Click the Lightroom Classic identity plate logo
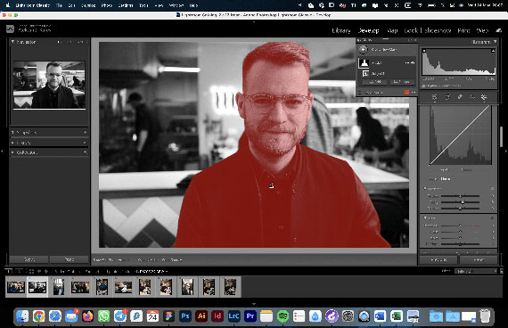This screenshot has height=328, width=508. pyautogui.click(x=10, y=29)
